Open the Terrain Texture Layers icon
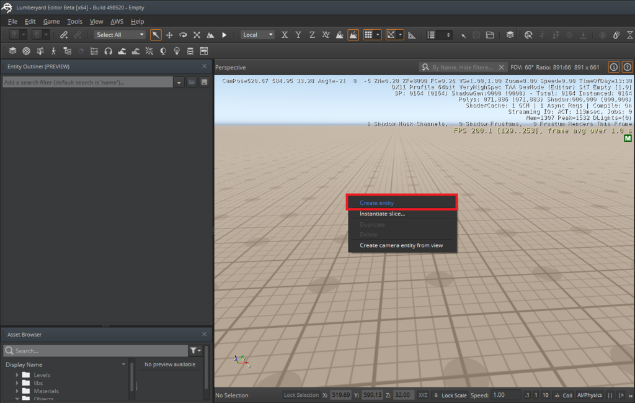The image size is (635, 403). pyautogui.click(x=136, y=51)
